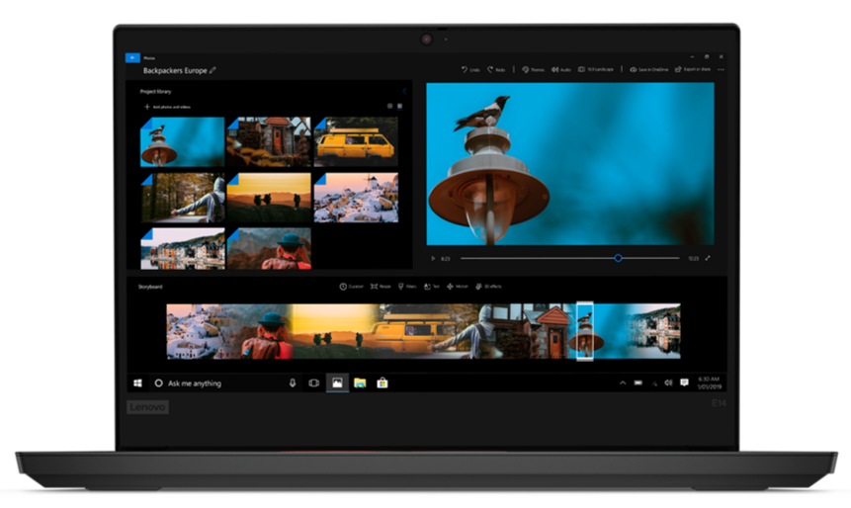The height and width of the screenshot is (508, 851).
Task: Save the project in OneDrive
Action: click(x=648, y=69)
